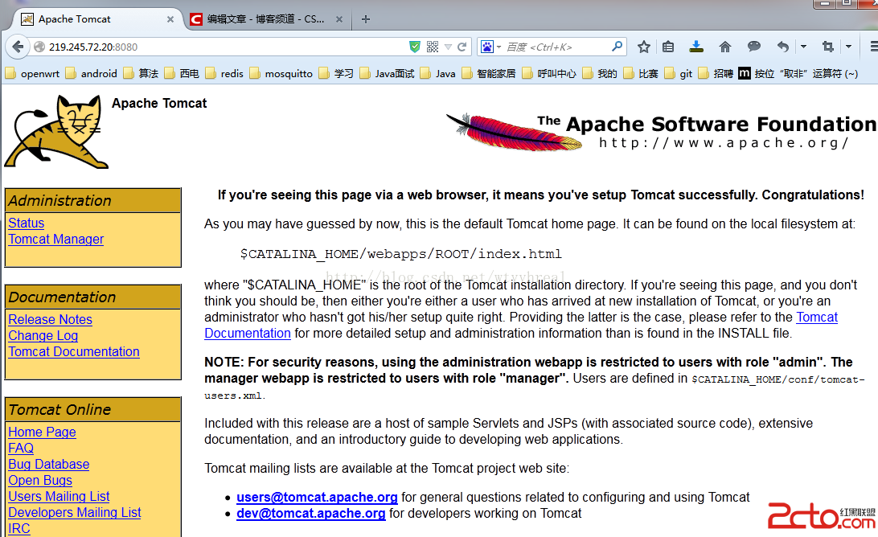Click the dev@tomcat.apache.org email link
The width and height of the screenshot is (878, 537).
click(x=311, y=514)
